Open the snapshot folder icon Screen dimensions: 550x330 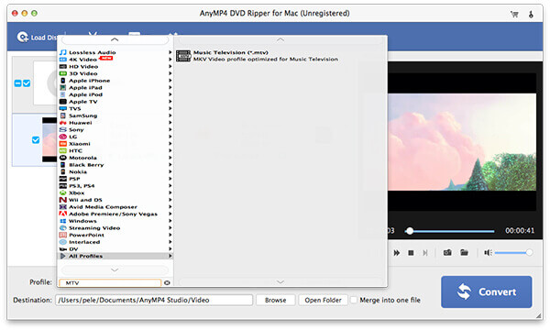[464, 252]
